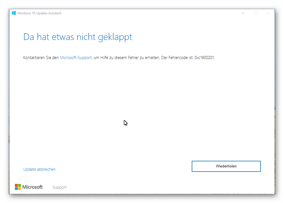
Task: Click the title text 'Windows 10-Update-Assistent'
Action: (x=39, y=13)
